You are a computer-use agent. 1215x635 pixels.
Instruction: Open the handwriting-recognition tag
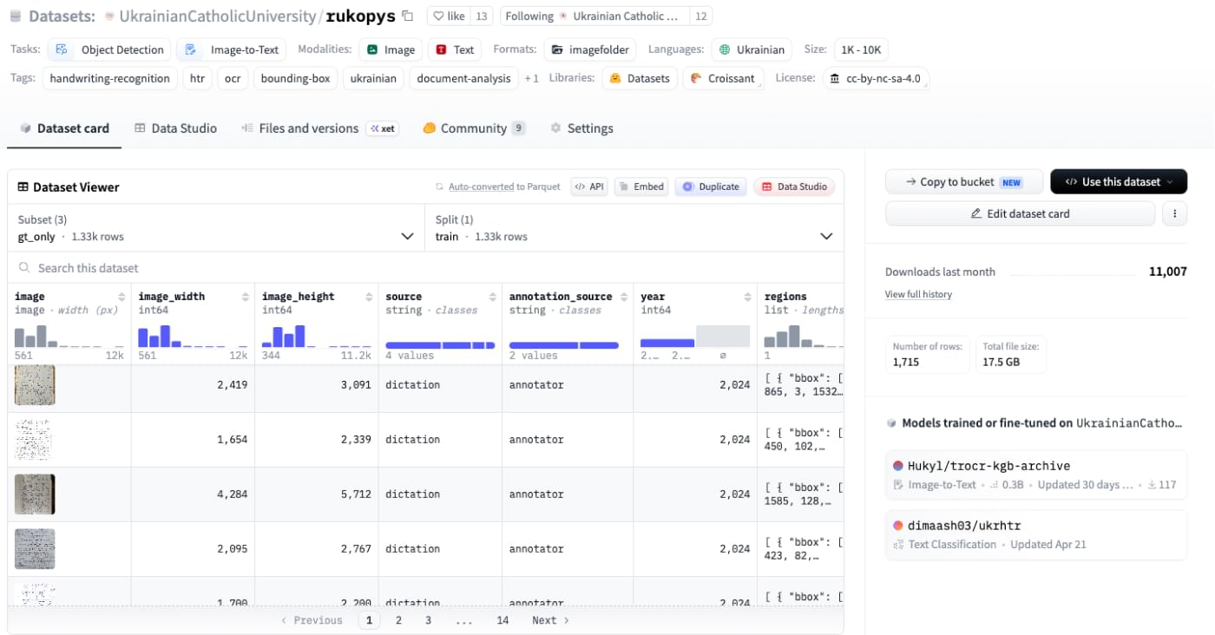coord(110,78)
